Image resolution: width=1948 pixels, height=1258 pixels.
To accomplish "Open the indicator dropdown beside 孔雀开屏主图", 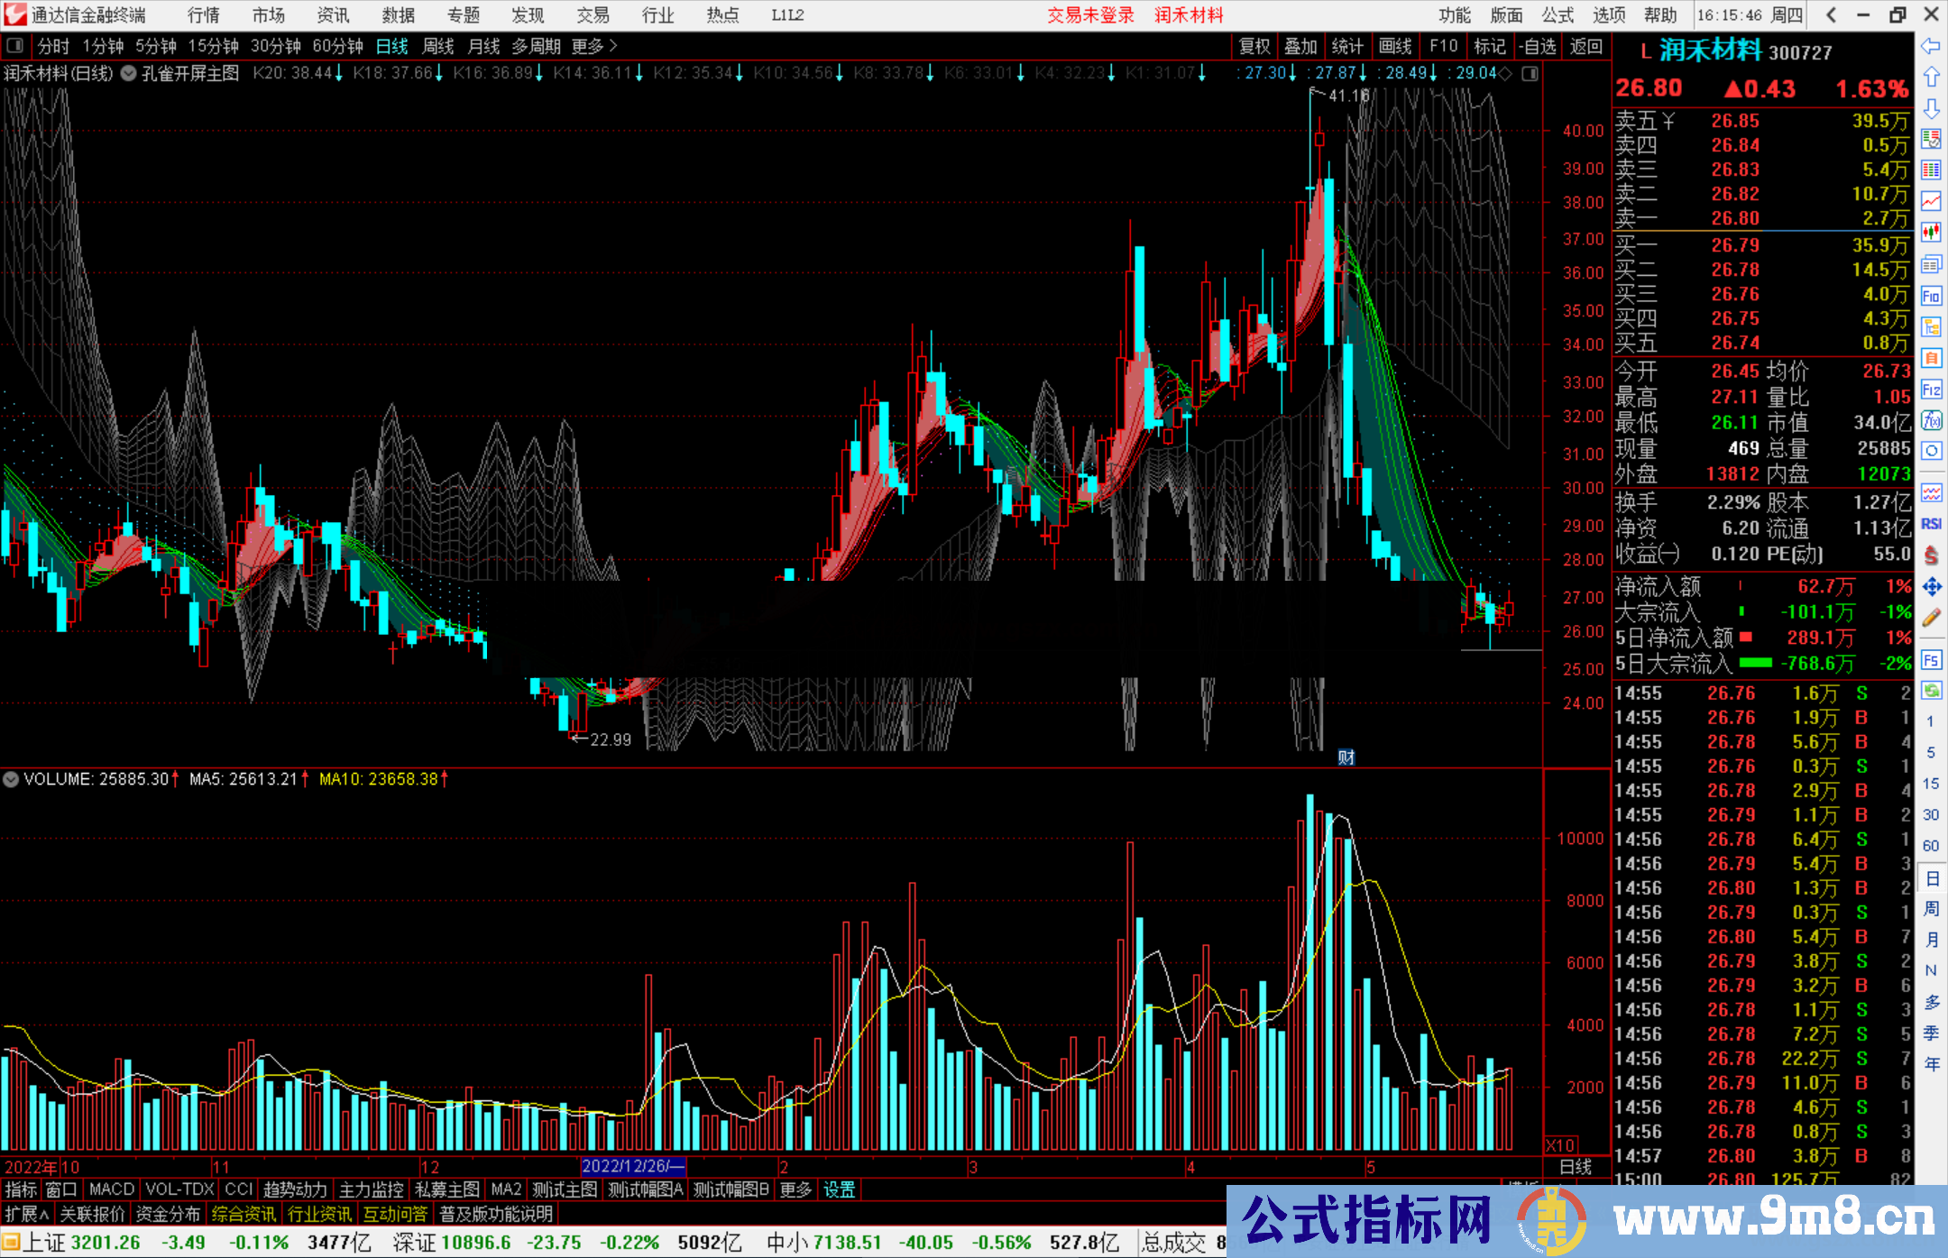I will pyautogui.click(x=129, y=73).
